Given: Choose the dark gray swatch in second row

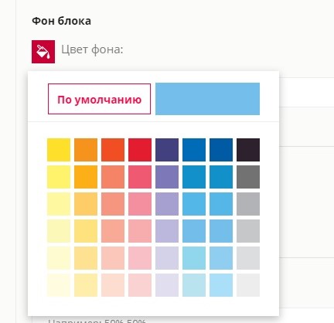Looking at the screenshot, I should (248, 177).
